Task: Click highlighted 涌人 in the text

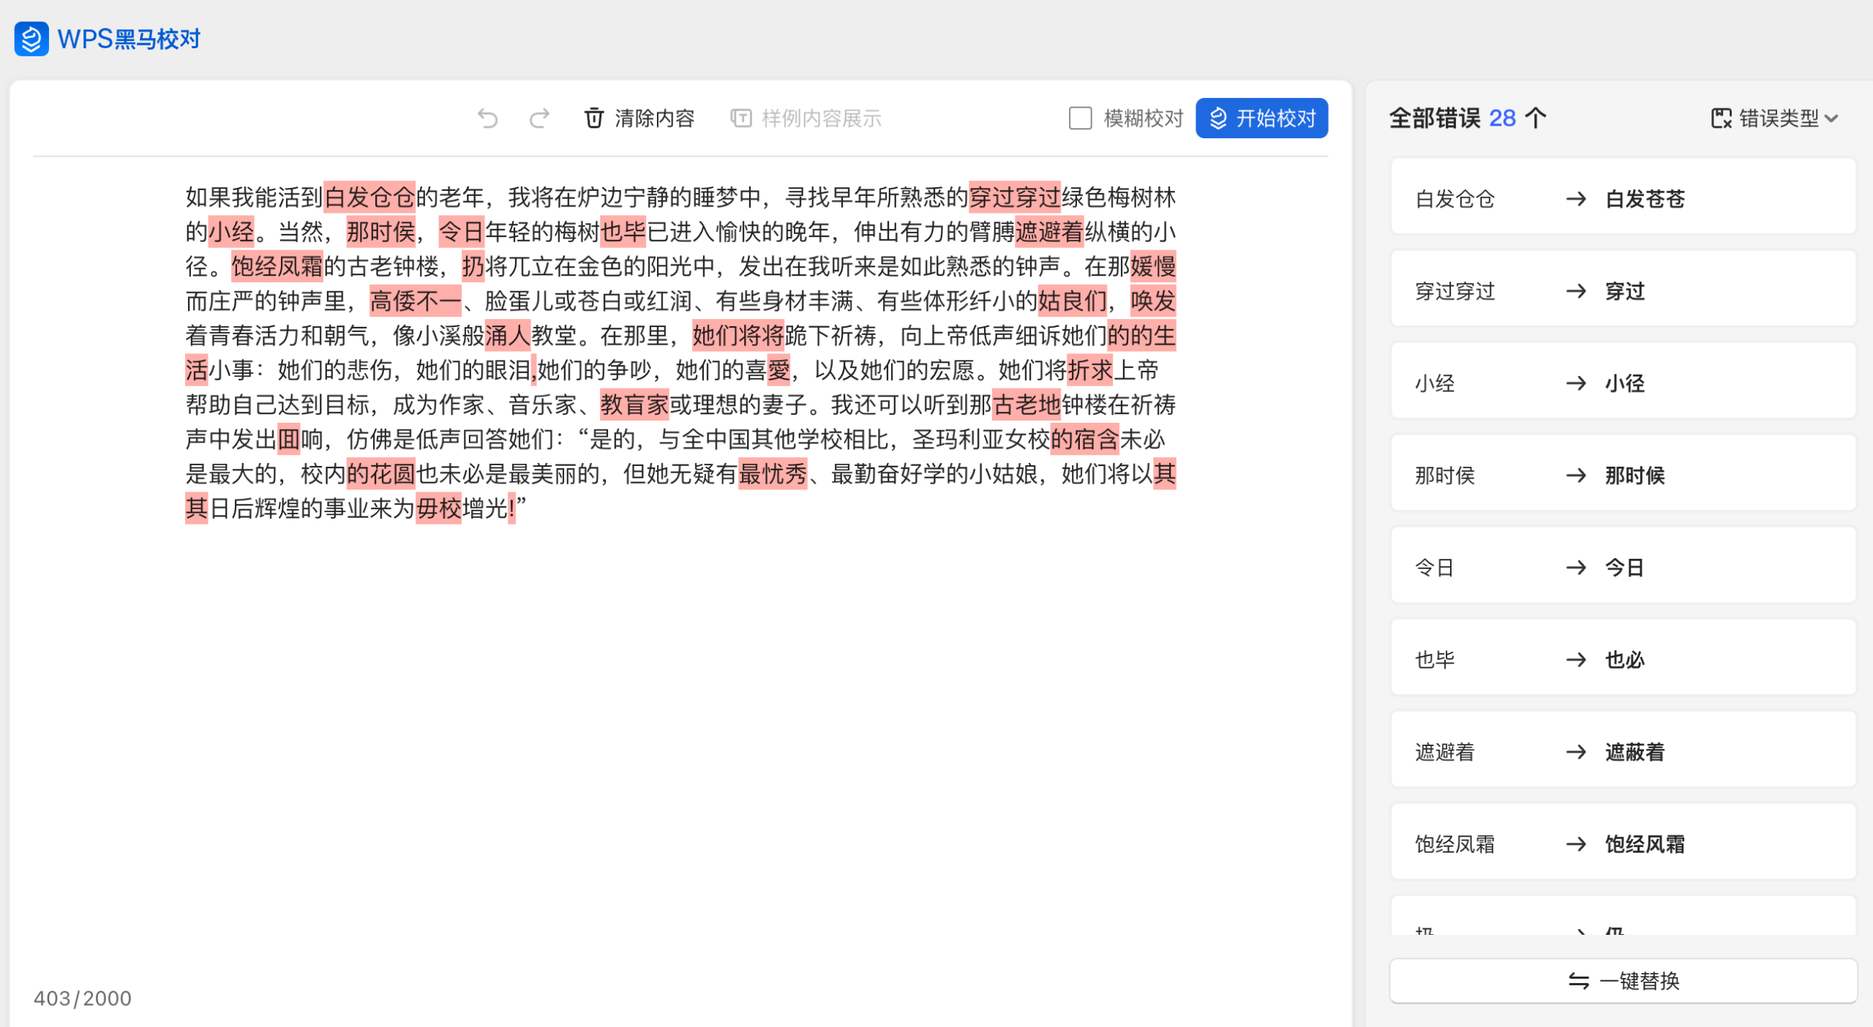Action: (x=508, y=336)
